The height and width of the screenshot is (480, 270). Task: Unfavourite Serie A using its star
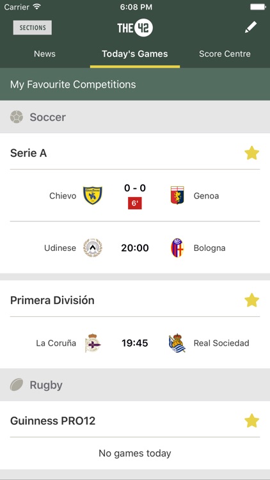252,153
